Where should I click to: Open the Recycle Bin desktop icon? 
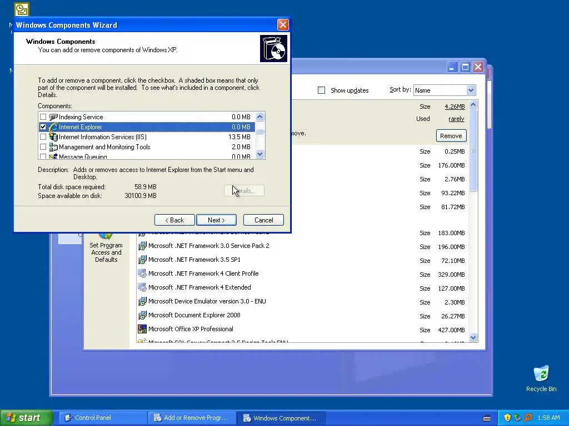[x=541, y=378]
